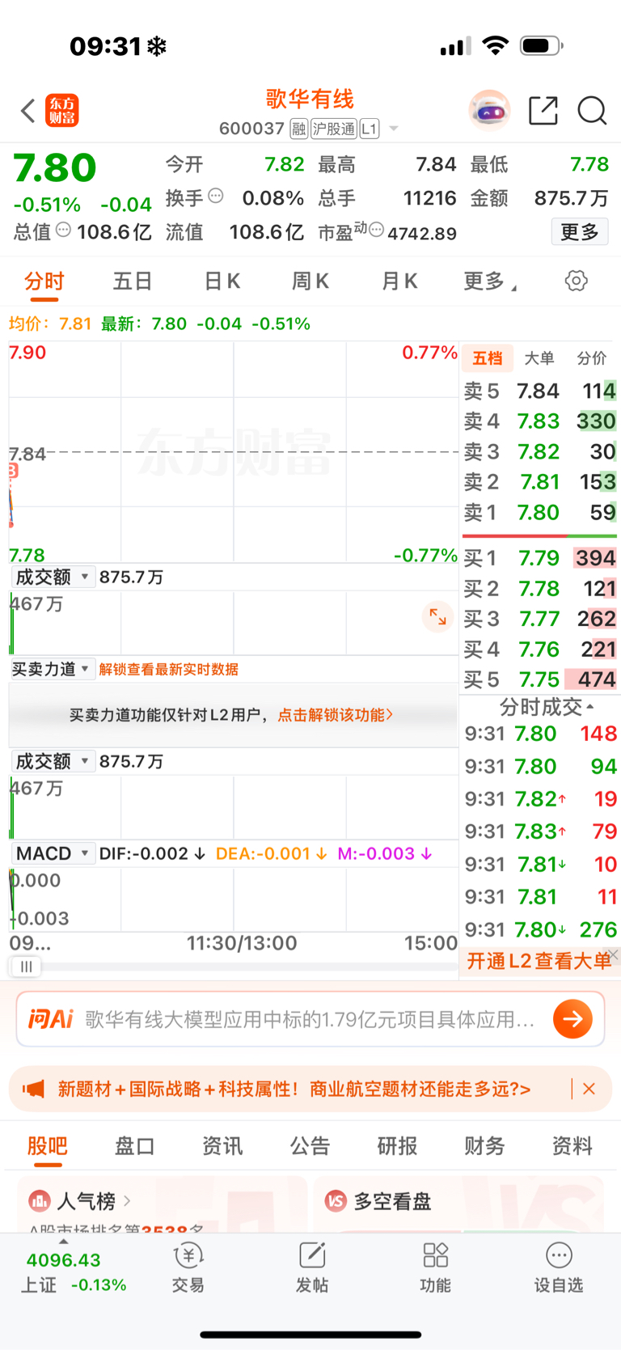Submit the 问AI query arrow button

pos(573,1019)
